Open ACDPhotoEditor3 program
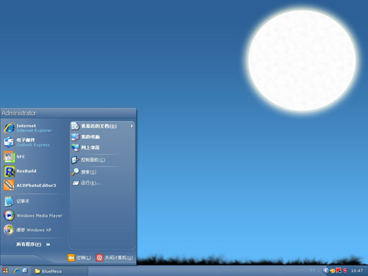 pos(34,185)
